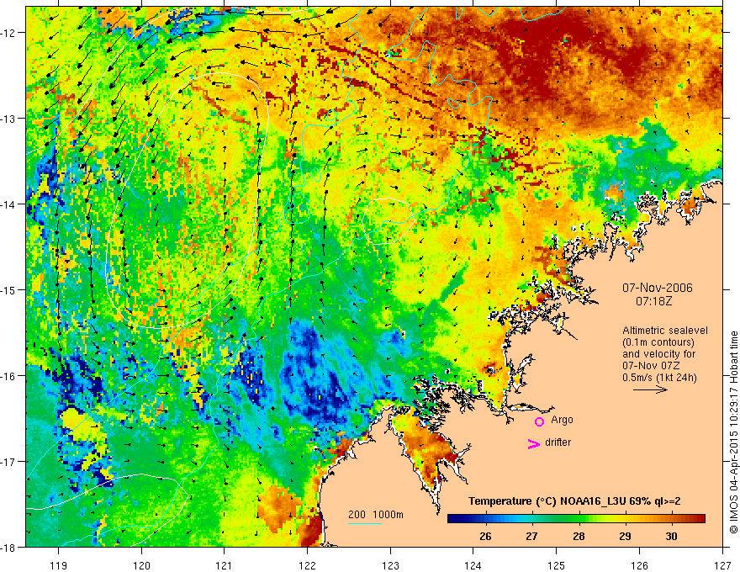Viewport: 740px width, 572px height.
Task: Click the latitude axis label -18
Action: point(9,547)
